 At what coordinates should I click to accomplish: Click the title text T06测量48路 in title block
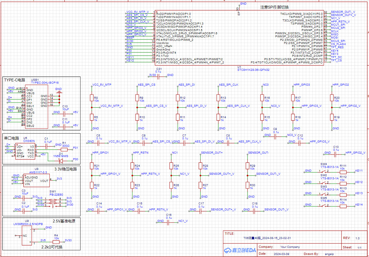tap(267, 238)
